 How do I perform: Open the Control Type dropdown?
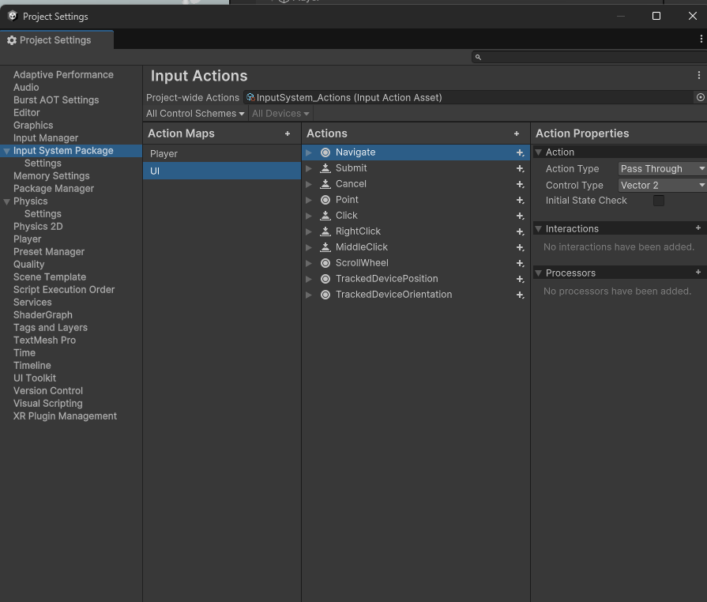click(662, 185)
